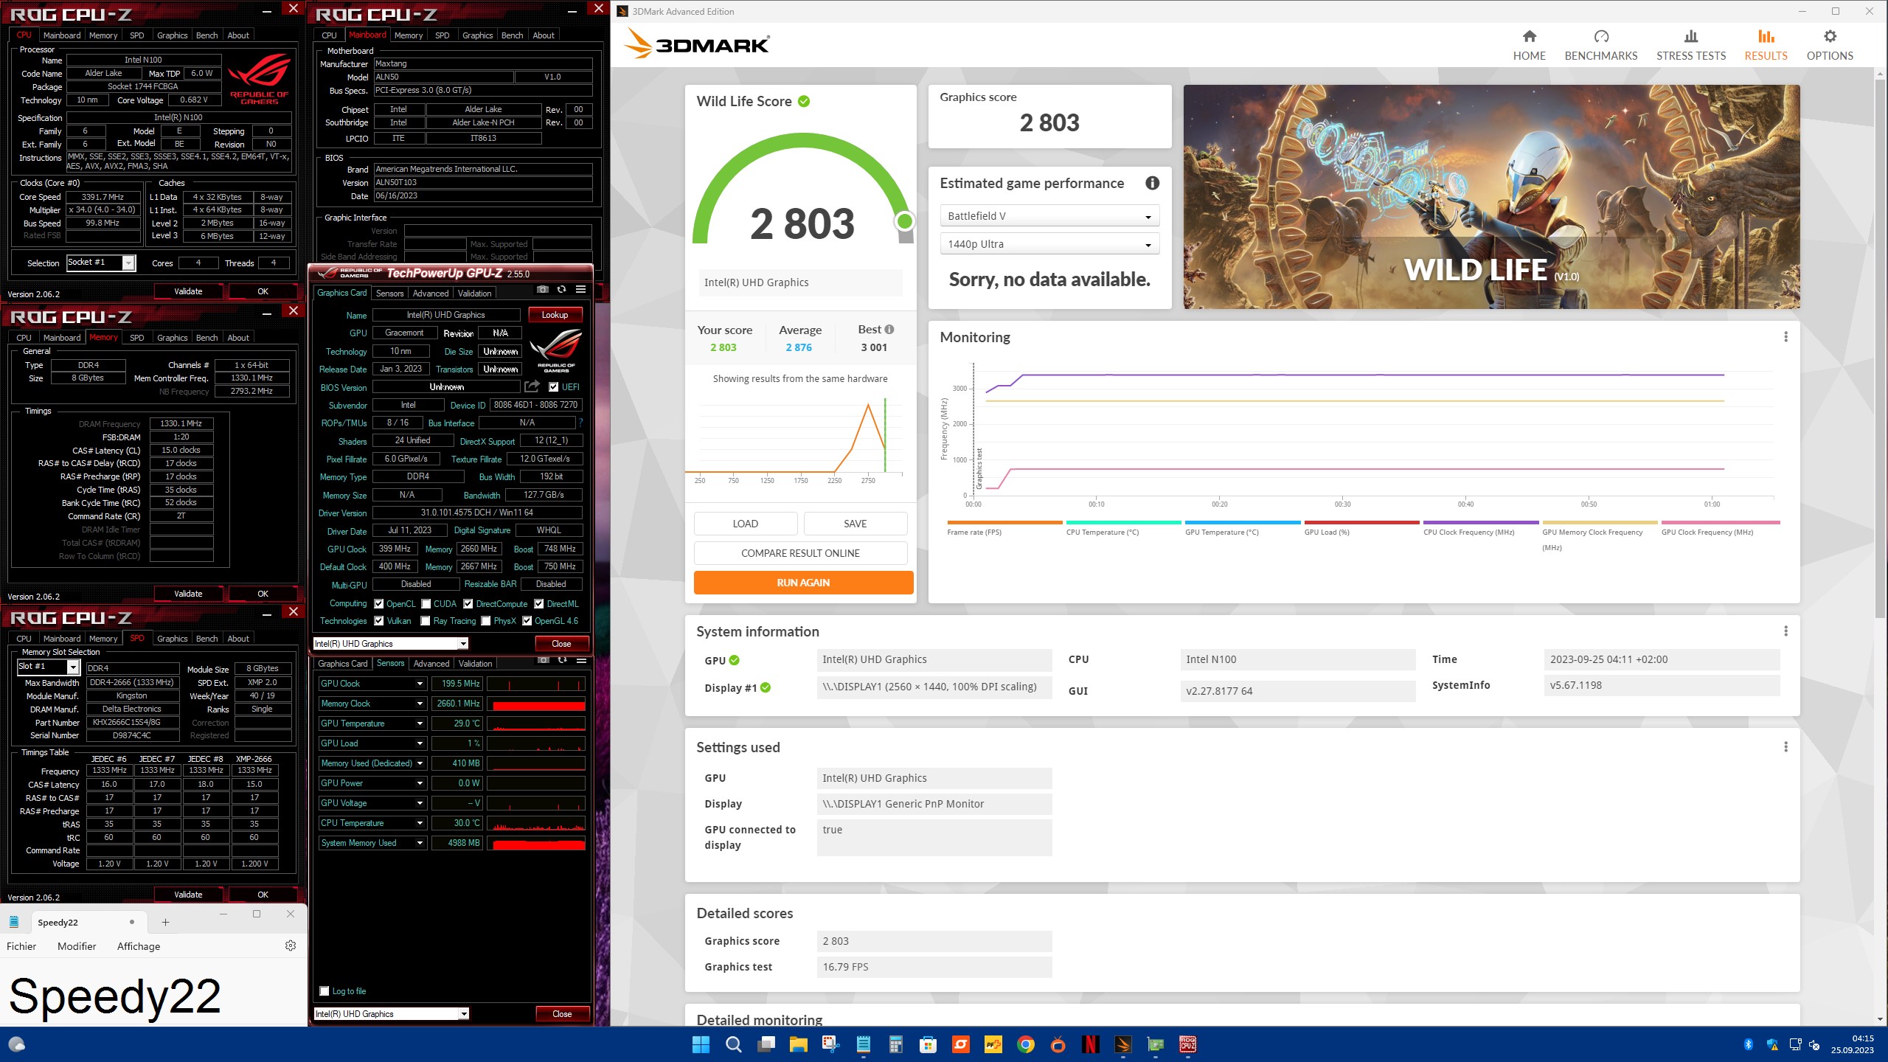Image resolution: width=1888 pixels, height=1062 pixels.
Task: Open Calculator from the taskbar
Action: pos(895,1044)
